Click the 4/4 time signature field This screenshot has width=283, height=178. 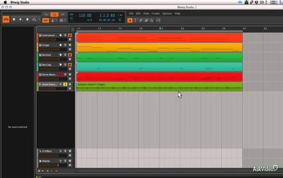[x=90, y=20]
